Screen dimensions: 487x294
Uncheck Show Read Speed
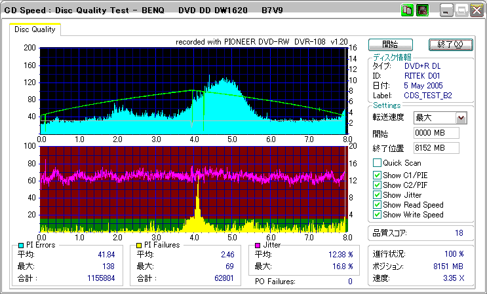click(377, 205)
